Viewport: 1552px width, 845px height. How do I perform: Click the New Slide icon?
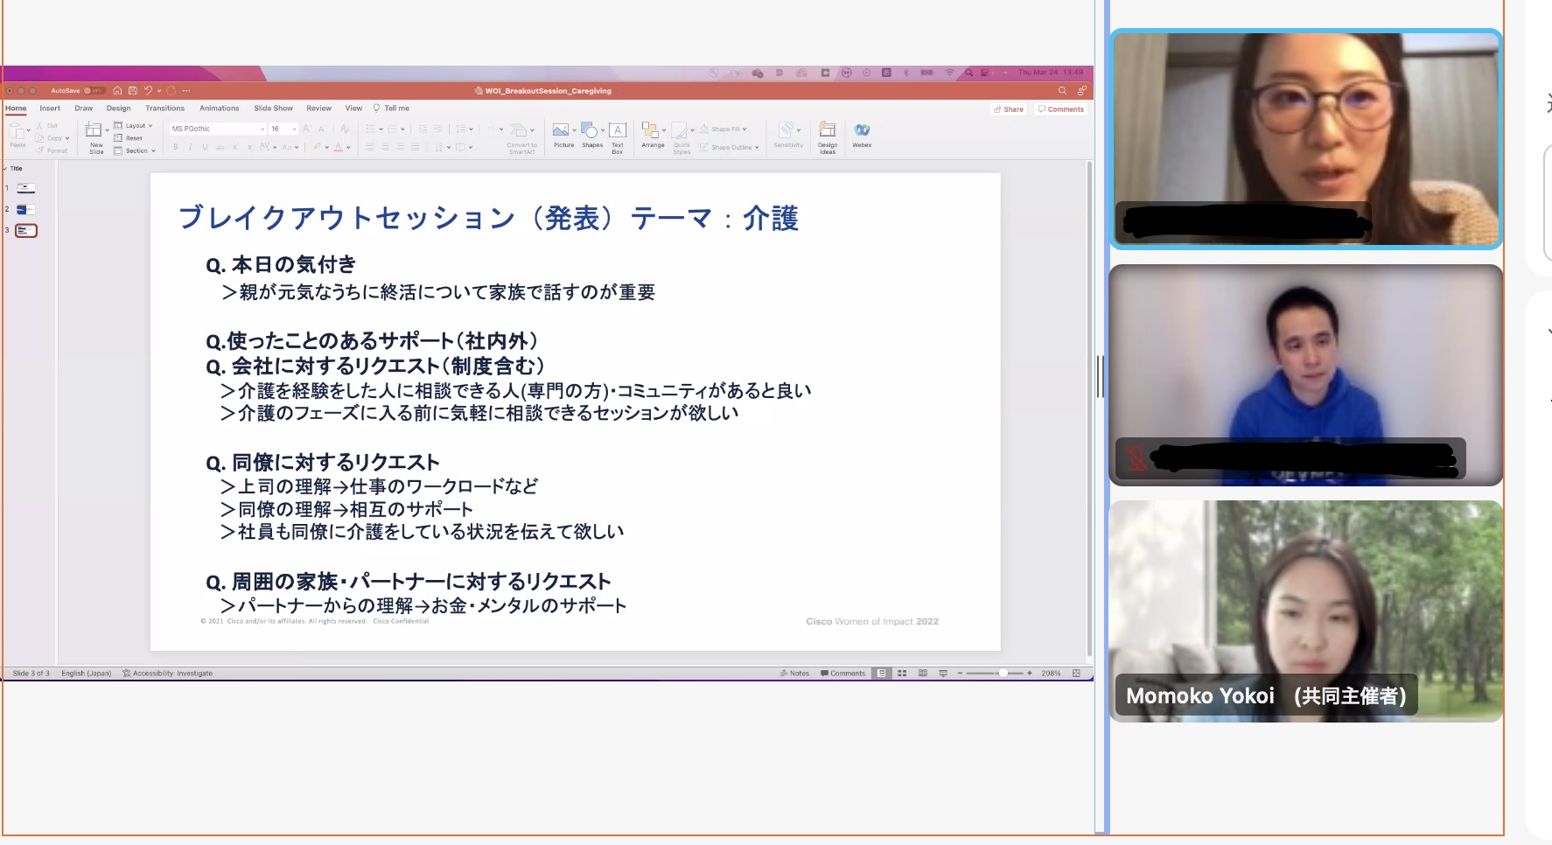[94, 131]
